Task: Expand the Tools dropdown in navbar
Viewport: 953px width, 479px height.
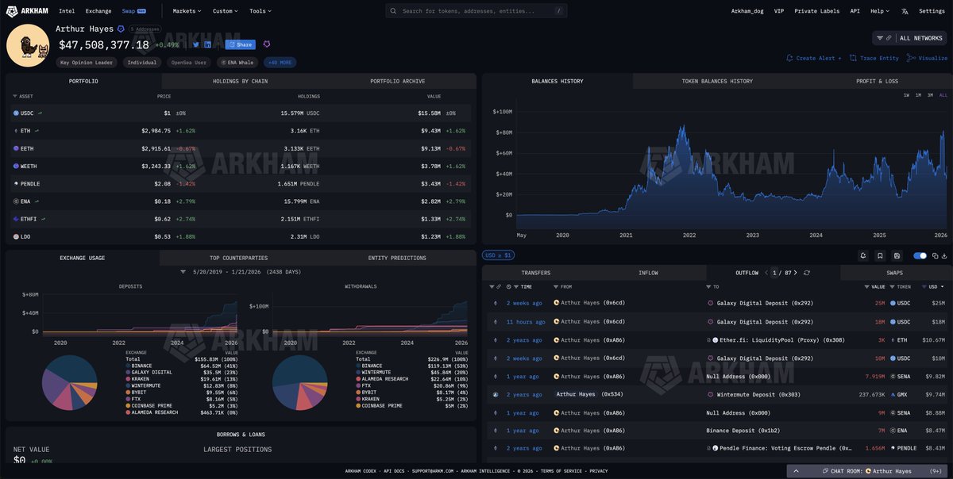Action: tap(260, 11)
